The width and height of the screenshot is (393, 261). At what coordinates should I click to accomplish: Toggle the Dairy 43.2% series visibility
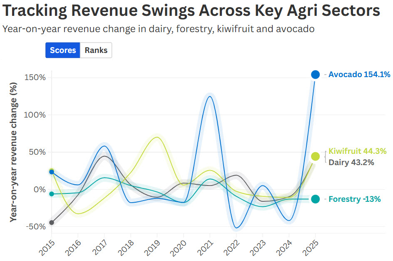point(351,163)
